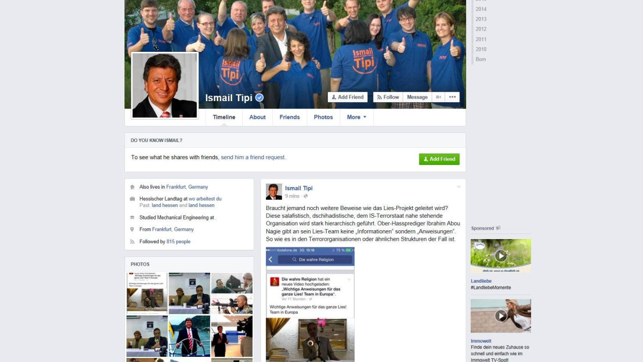Open the large profile picture

(164, 86)
